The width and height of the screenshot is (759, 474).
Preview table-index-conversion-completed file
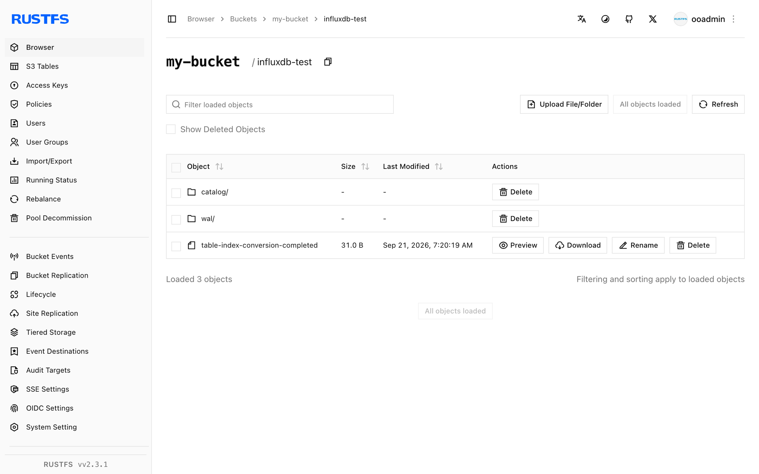518,245
